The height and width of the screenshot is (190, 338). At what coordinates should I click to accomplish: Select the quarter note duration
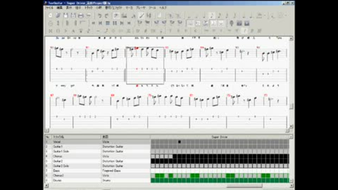204,15
